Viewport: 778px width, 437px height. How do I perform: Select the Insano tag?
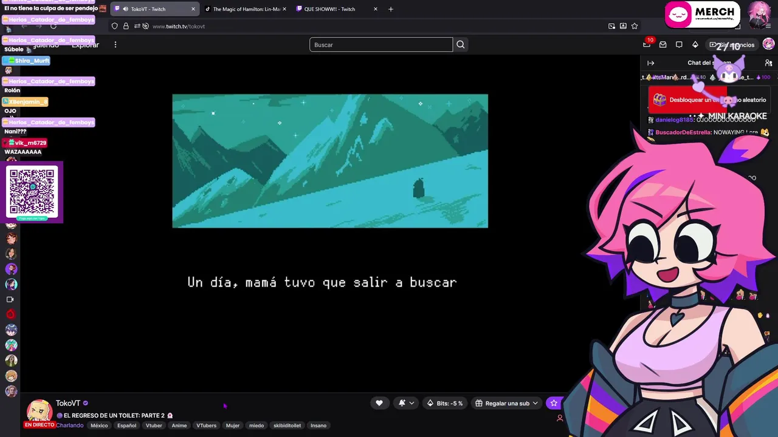(x=318, y=425)
